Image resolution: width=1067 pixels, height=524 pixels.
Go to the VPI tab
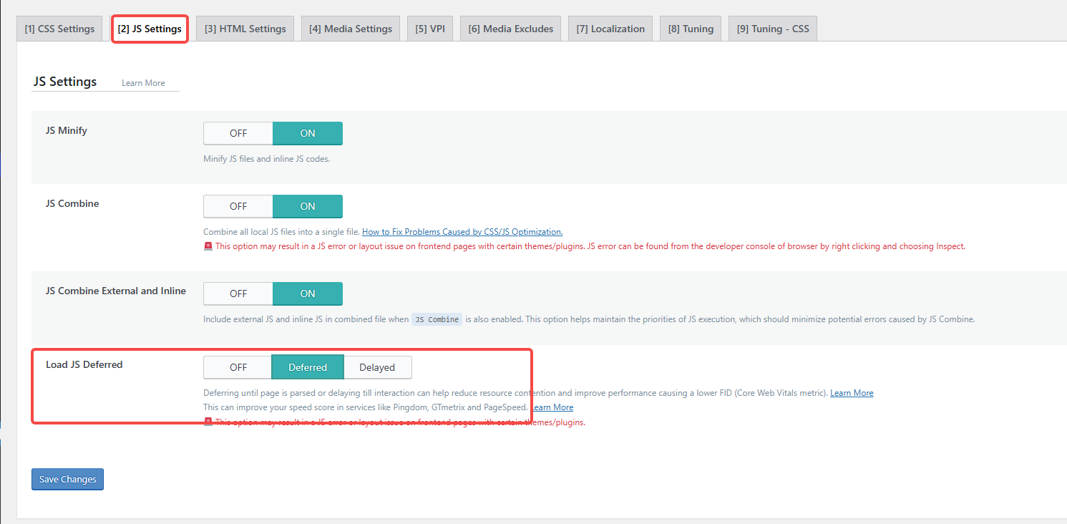(429, 29)
